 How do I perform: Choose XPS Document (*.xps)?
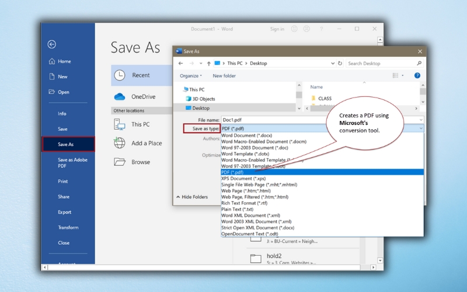(243, 179)
